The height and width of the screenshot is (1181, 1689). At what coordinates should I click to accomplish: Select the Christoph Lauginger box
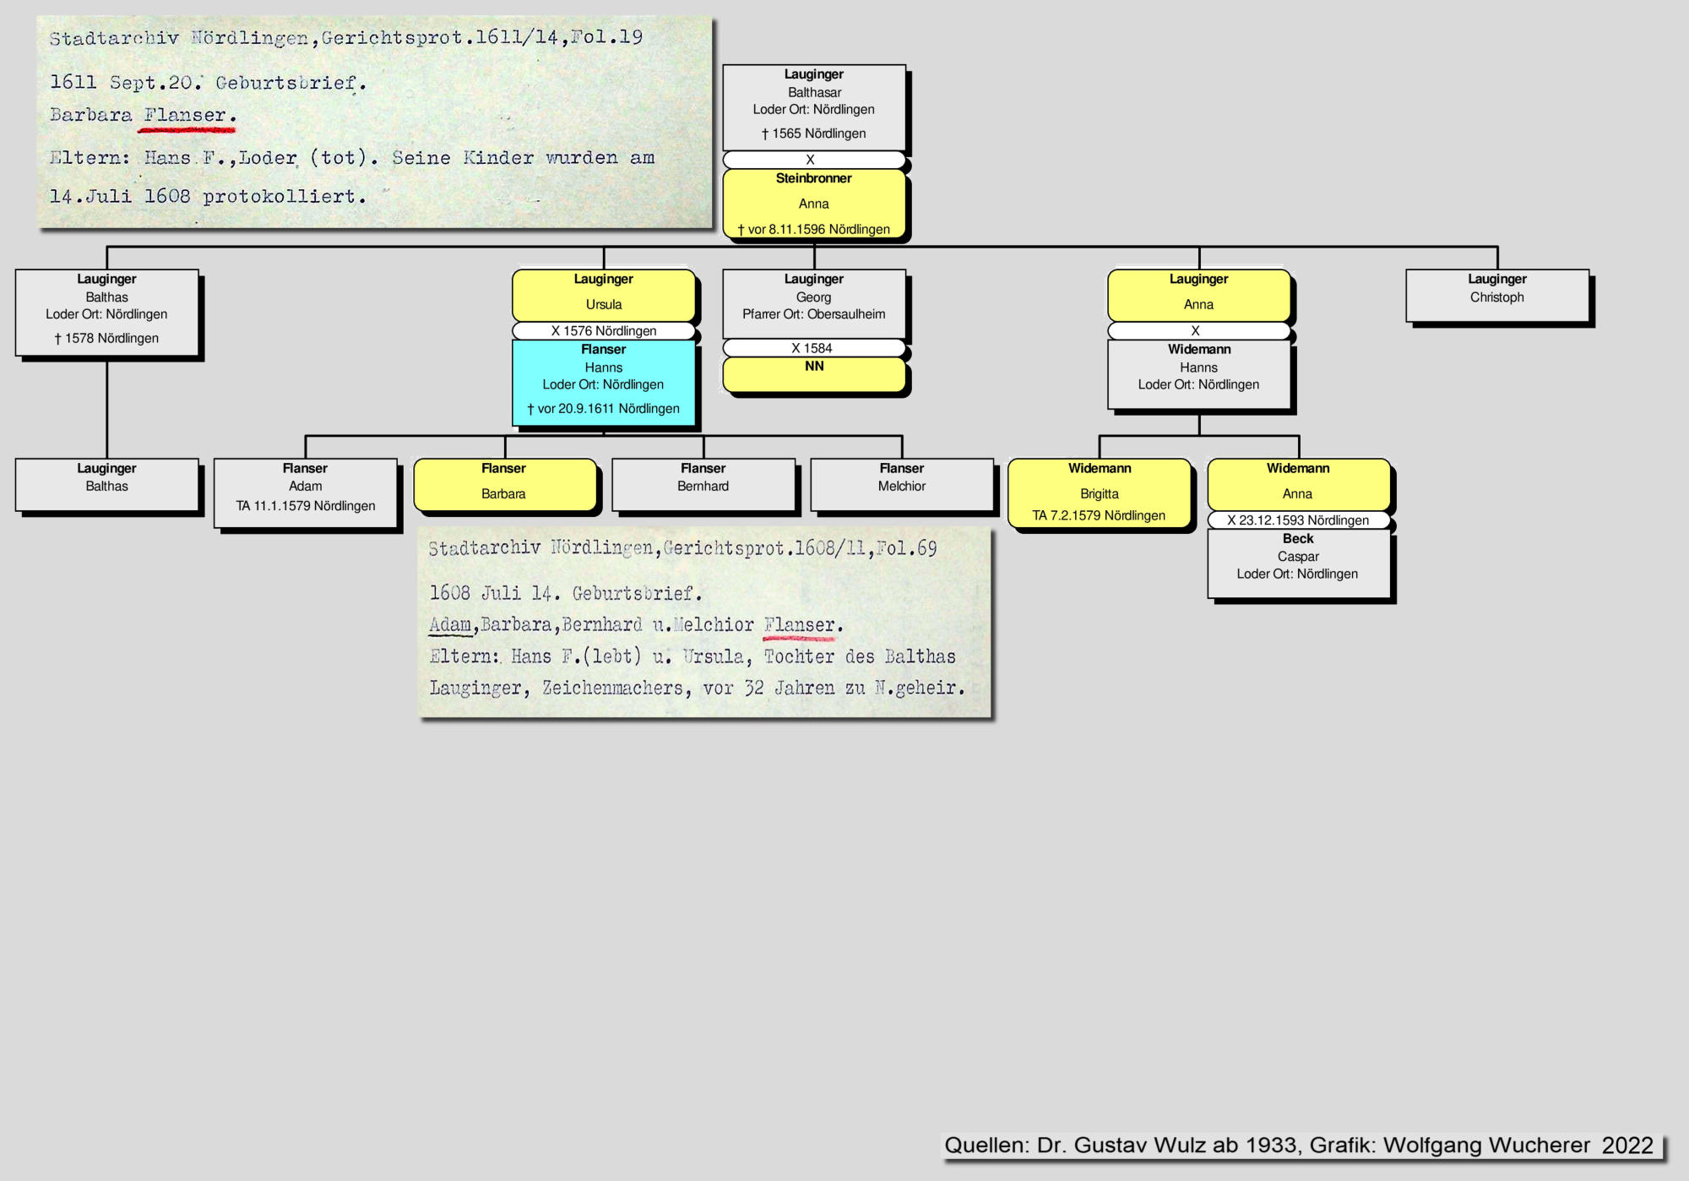point(1496,295)
